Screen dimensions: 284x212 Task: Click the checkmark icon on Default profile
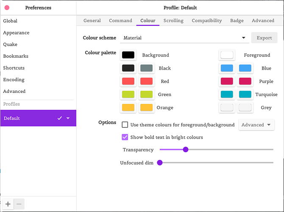(60, 118)
